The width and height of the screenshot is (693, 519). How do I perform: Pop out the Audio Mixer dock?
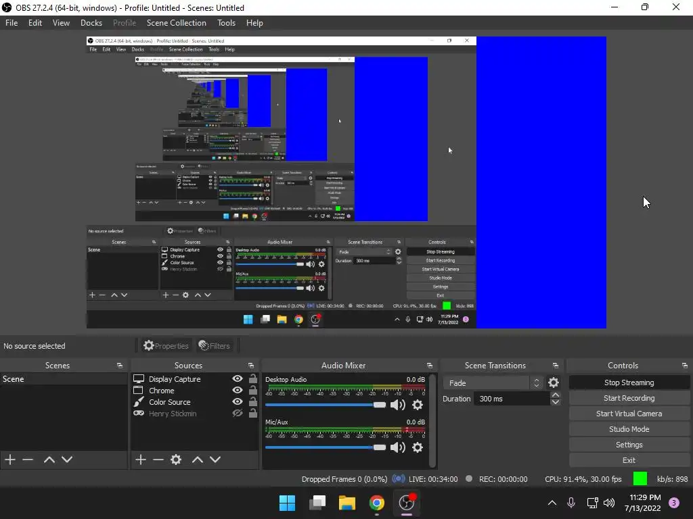(x=429, y=366)
